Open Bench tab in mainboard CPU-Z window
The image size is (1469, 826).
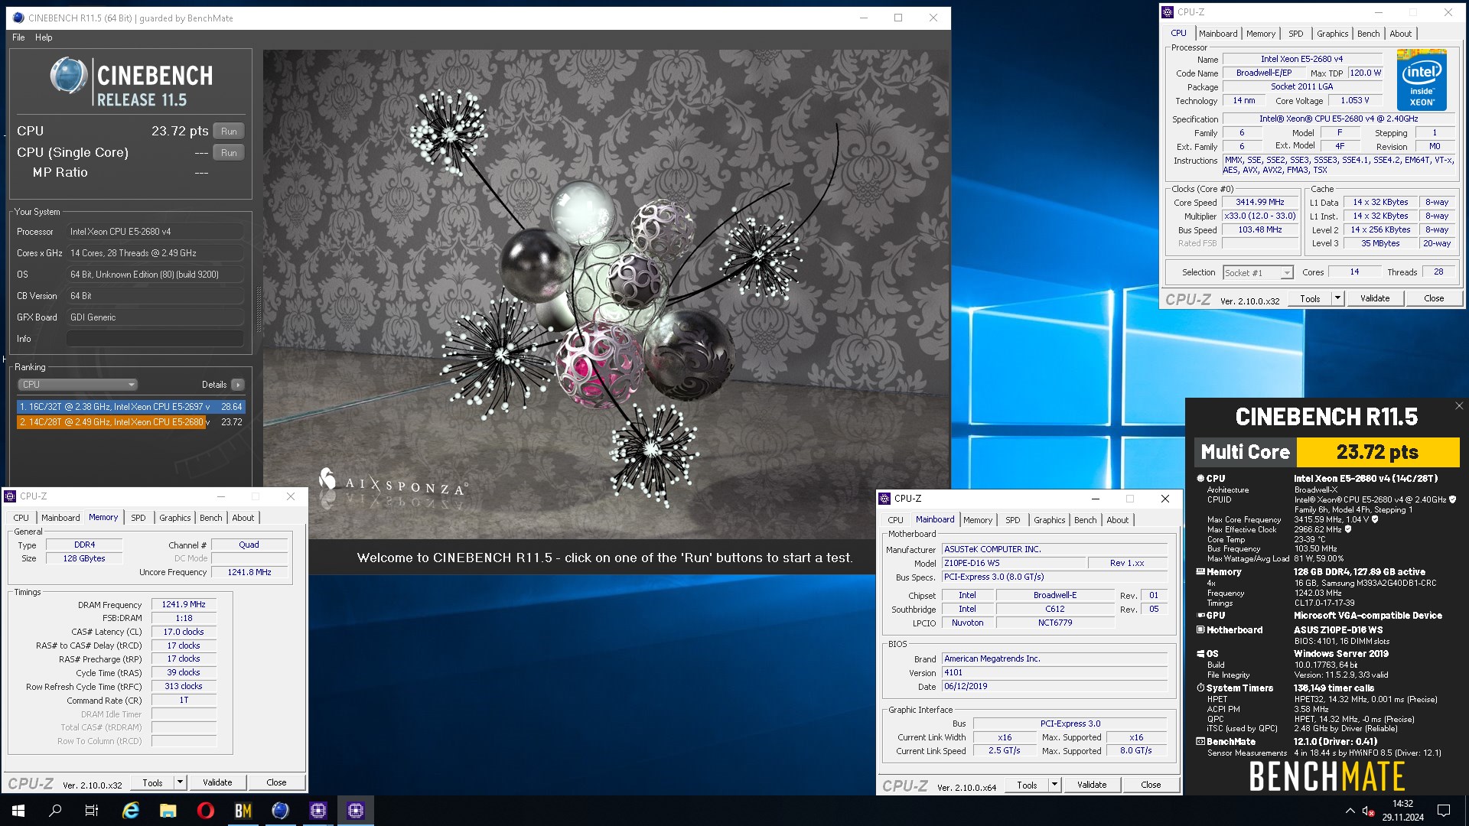1085,520
